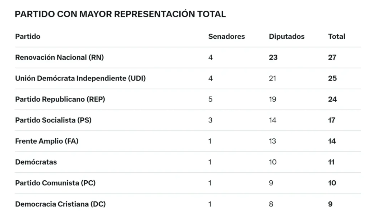Click the title 'Partido con mayor representación total'
The height and width of the screenshot is (223, 368).
pos(120,14)
